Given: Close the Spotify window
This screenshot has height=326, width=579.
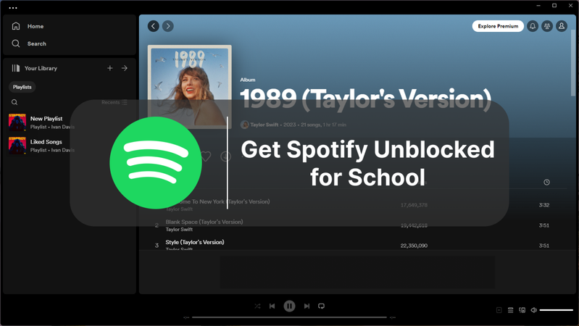Looking at the screenshot, I should point(570,6).
